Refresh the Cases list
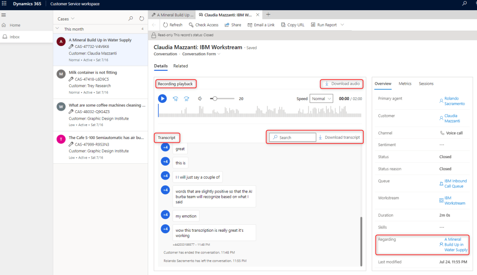477x275 pixels. (142, 19)
